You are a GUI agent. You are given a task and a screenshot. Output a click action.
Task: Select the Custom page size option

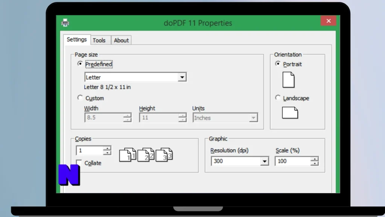click(x=80, y=98)
